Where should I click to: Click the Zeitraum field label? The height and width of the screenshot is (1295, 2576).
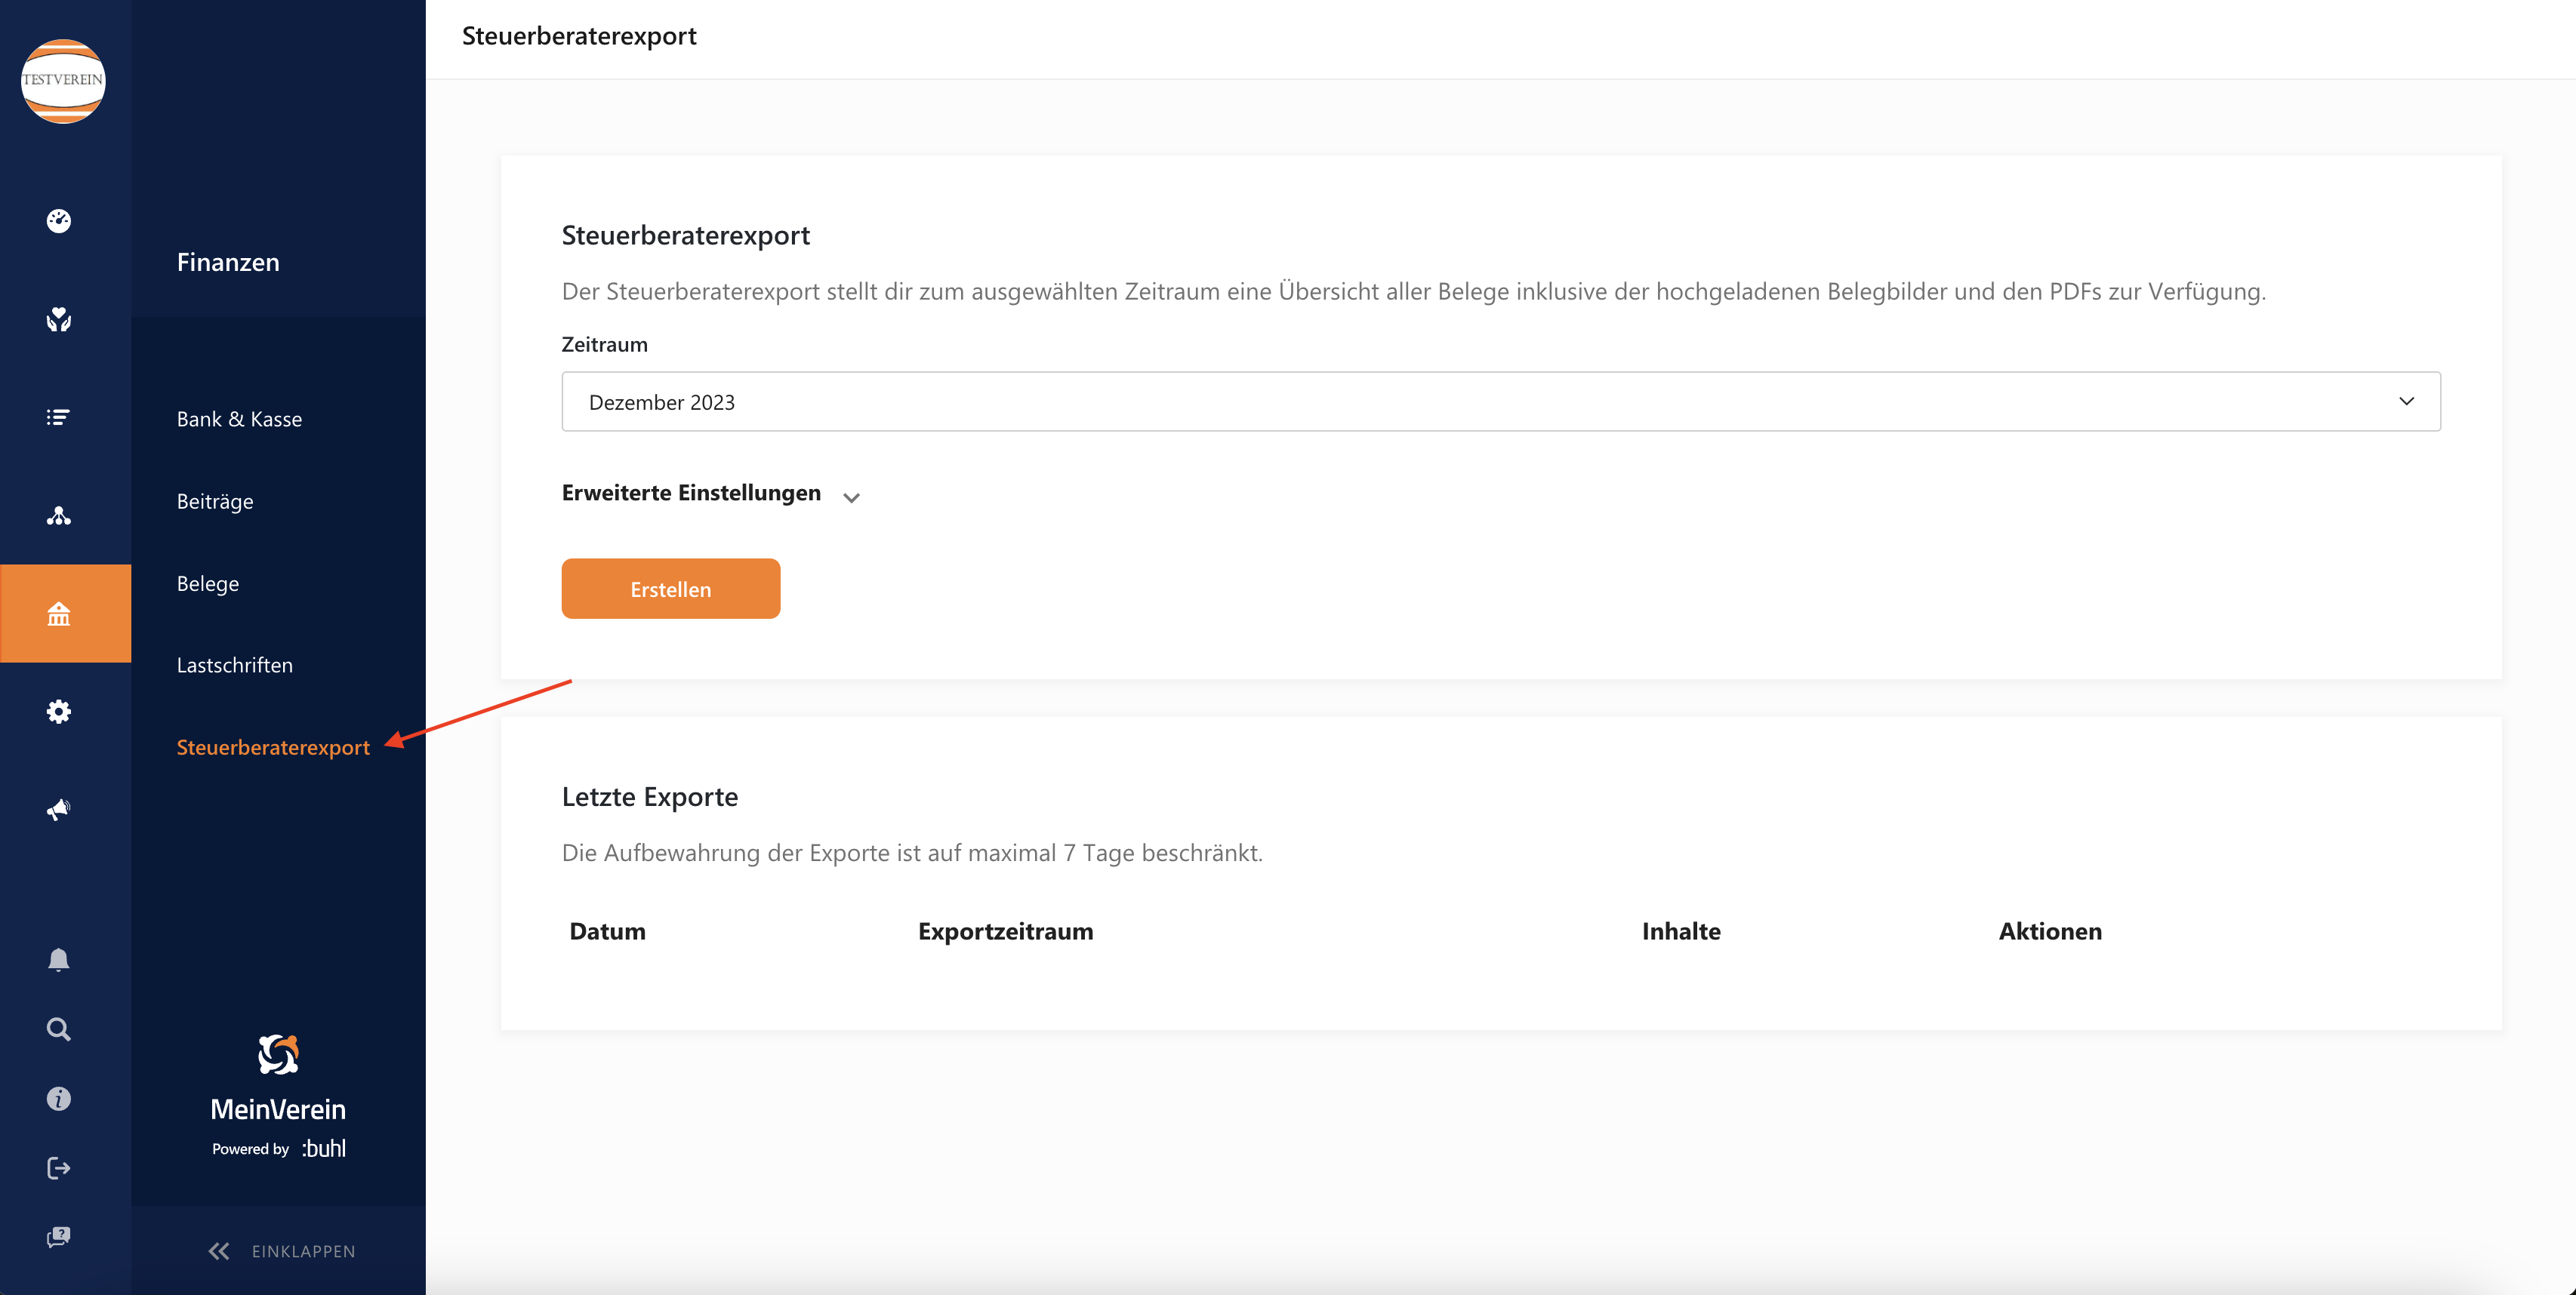(x=604, y=345)
